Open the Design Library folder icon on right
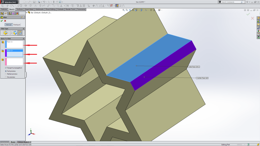The height and width of the screenshot is (146, 260). coord(258,21)
